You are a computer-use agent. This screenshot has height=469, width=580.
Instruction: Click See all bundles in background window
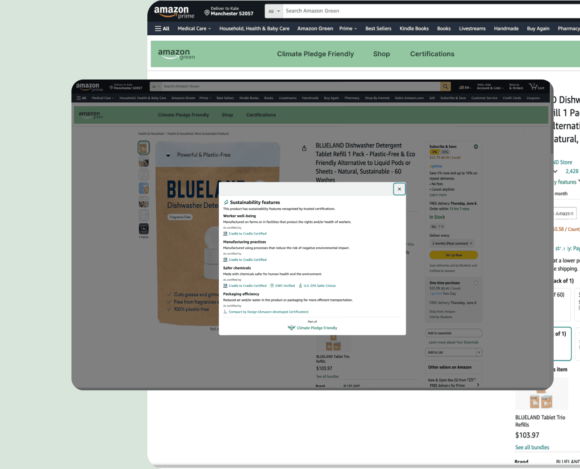click(532, 448)
